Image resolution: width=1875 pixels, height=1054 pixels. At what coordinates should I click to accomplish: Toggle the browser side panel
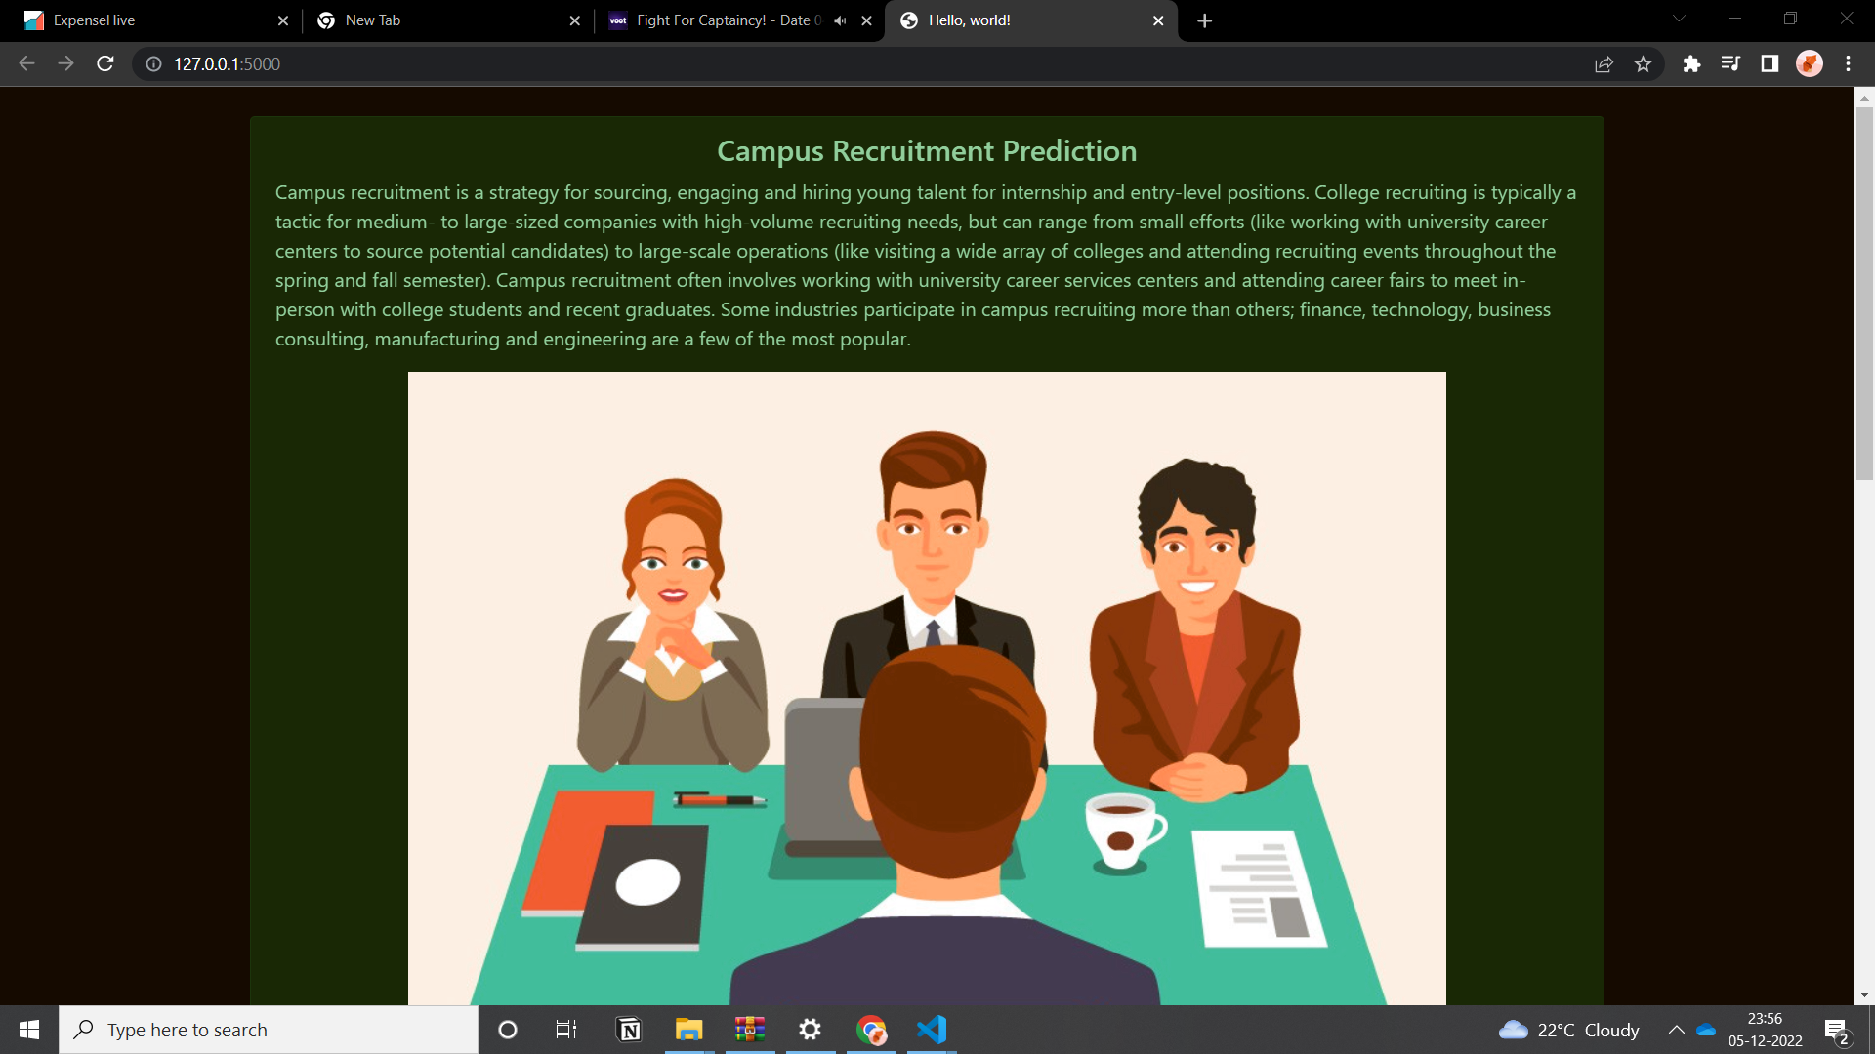click(x=1770, y=64)
